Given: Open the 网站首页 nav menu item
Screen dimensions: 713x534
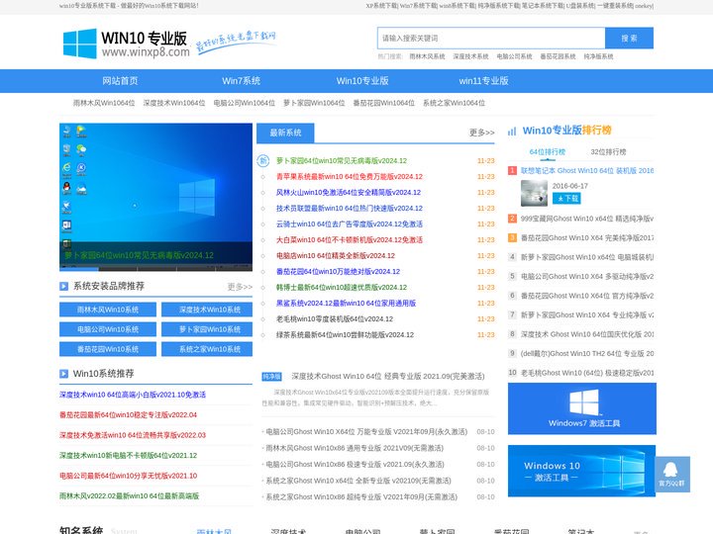Looking at the screenshot, I should [x=120, y=81].
